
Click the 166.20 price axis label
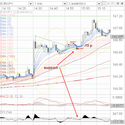[117, 77]
